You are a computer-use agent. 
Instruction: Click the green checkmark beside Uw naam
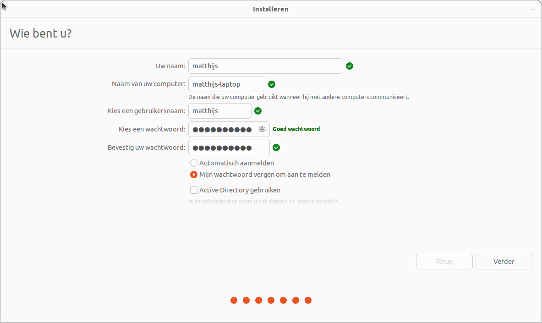[x=350, y=66]
